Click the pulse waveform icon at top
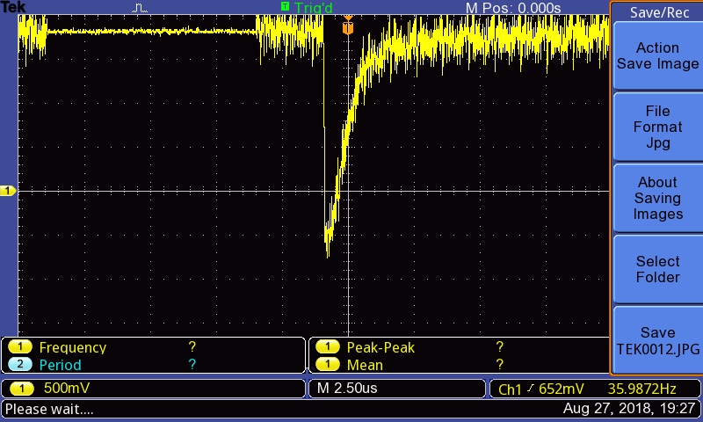 [140, 8]
